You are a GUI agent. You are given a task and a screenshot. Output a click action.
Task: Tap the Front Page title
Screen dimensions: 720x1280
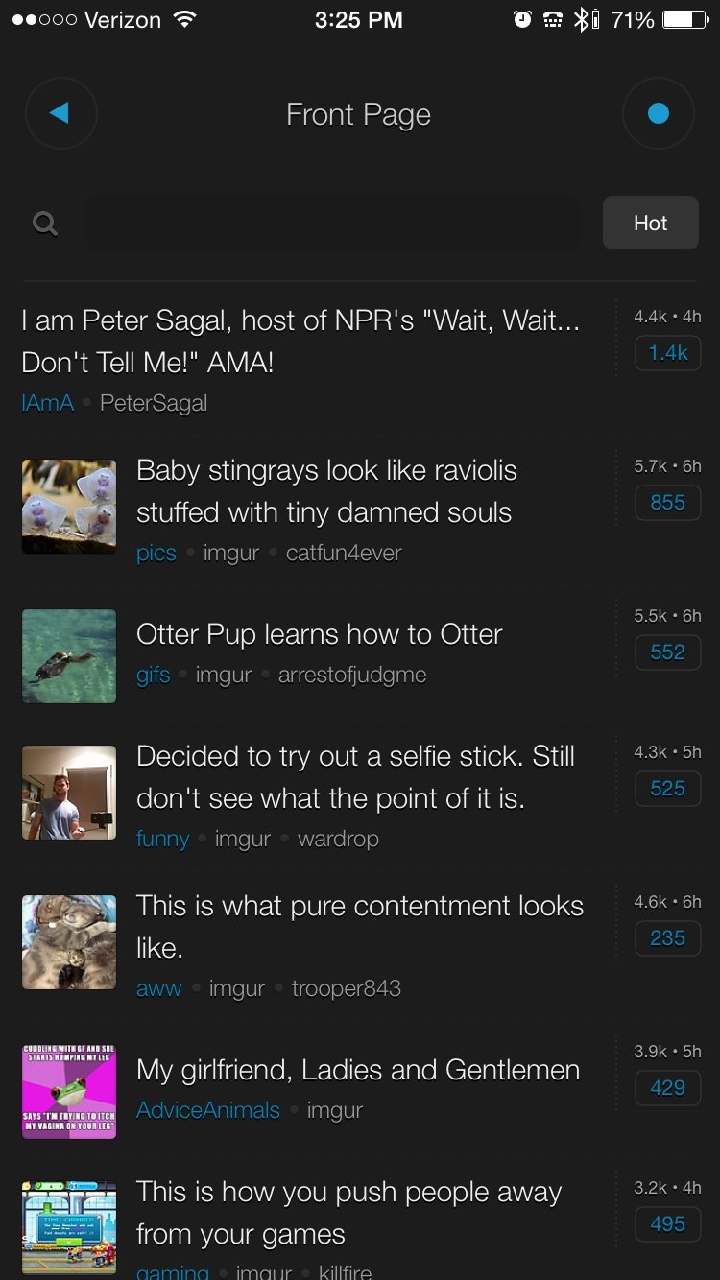point(358,114)
